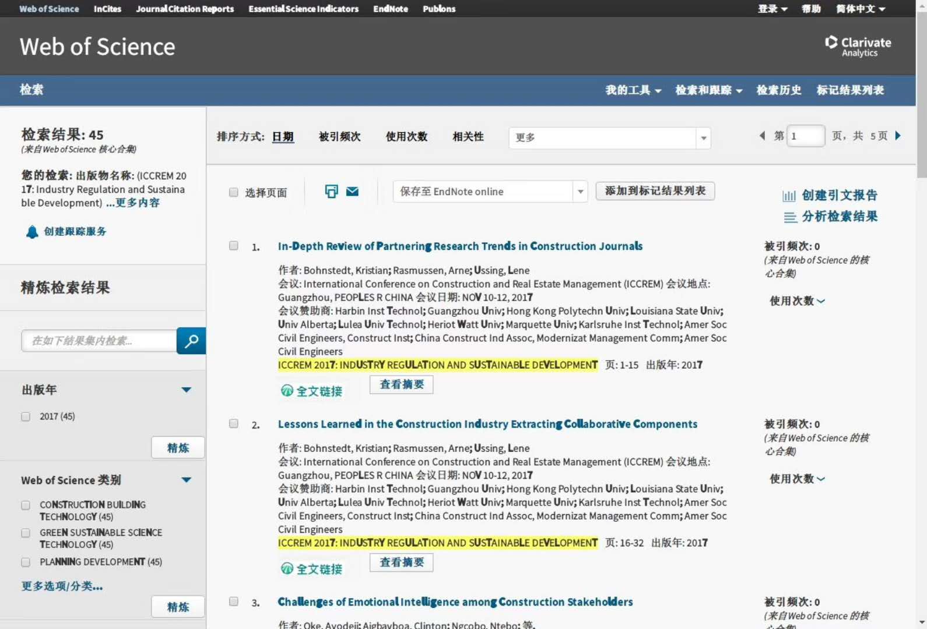This screenshot has width=927, height=629.
Task: Click the page number input field
Action: click(x=806, y=136)
